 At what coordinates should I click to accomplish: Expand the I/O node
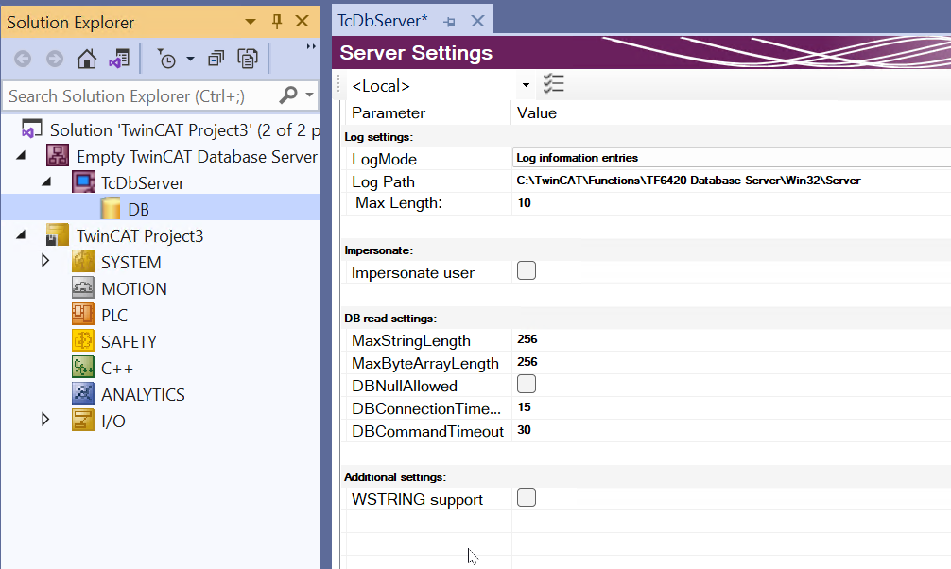coord(45,419)
